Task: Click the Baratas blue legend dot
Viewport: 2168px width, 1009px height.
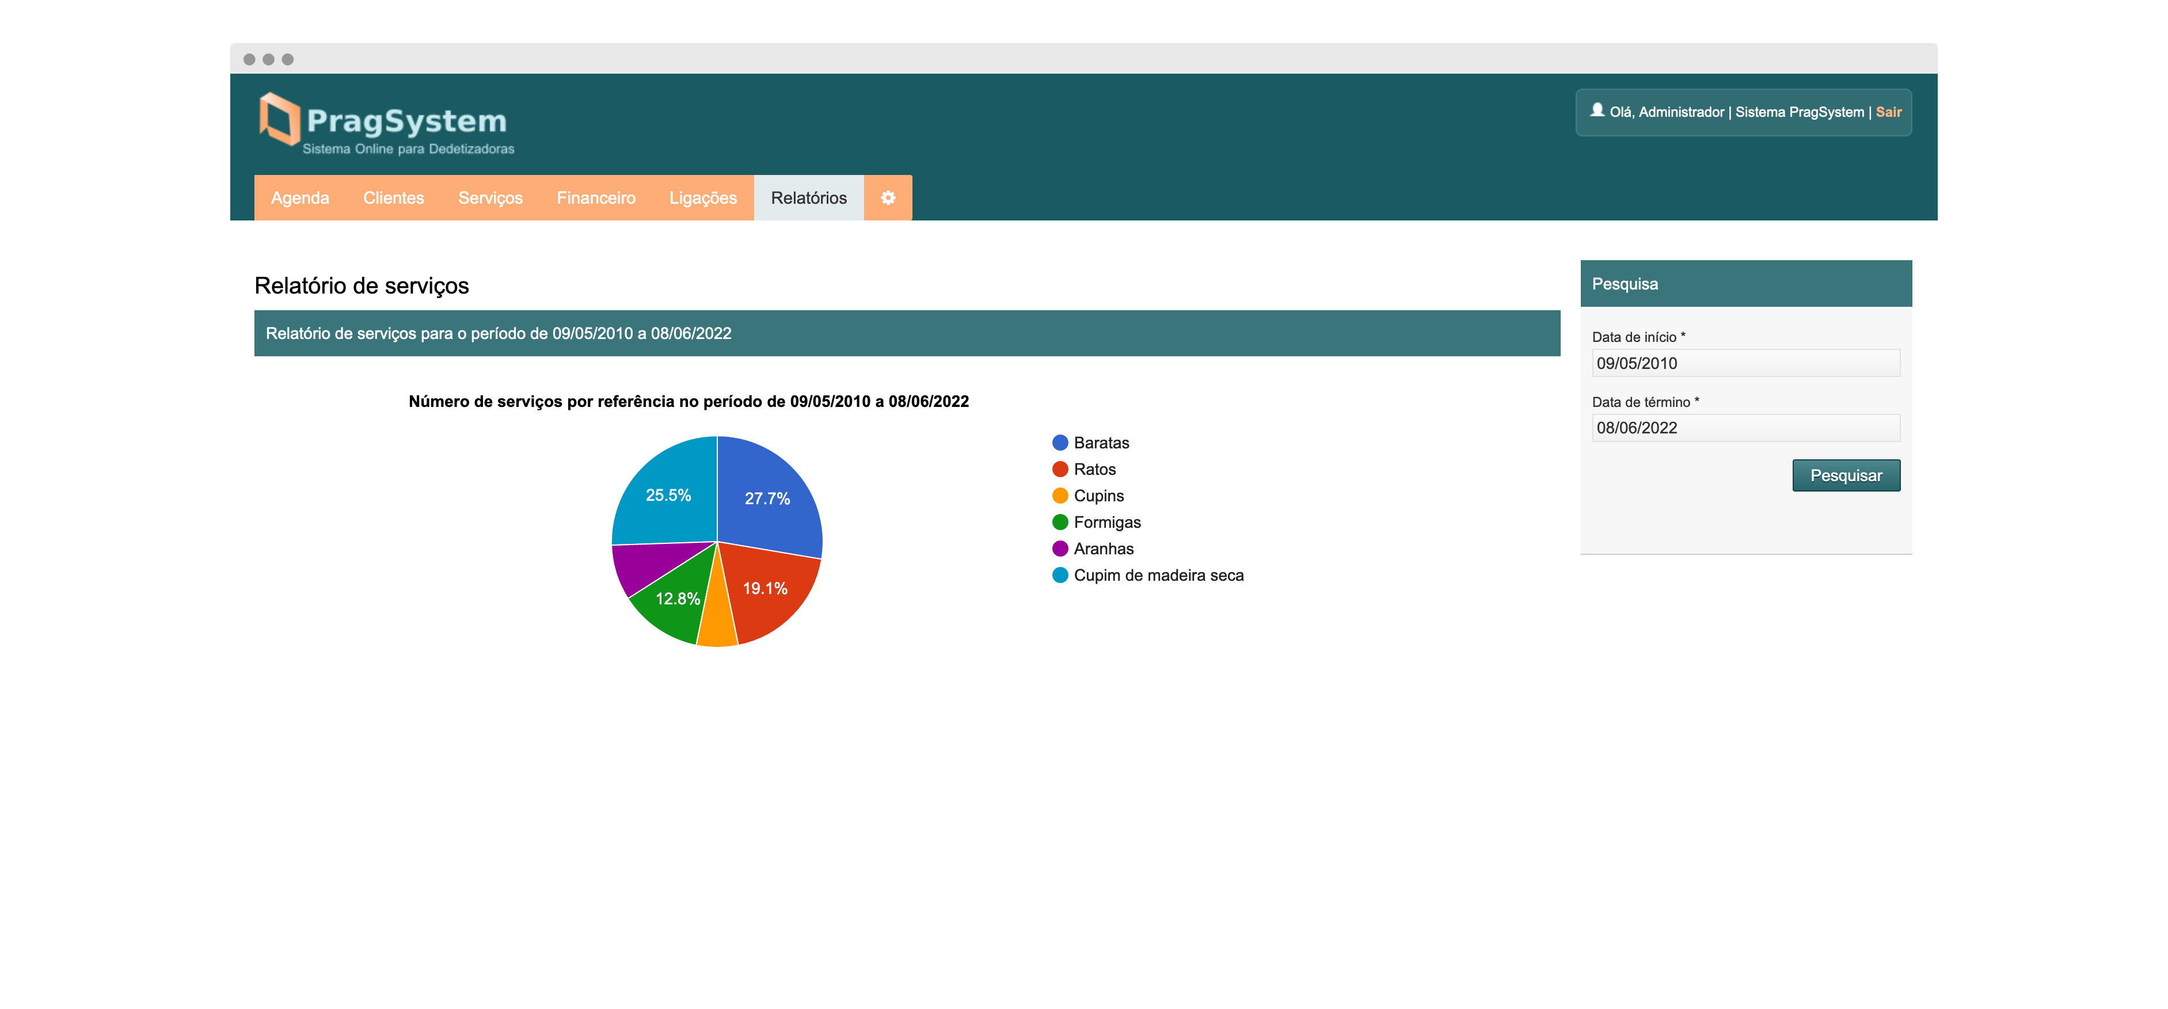Action: [1060, 443]
